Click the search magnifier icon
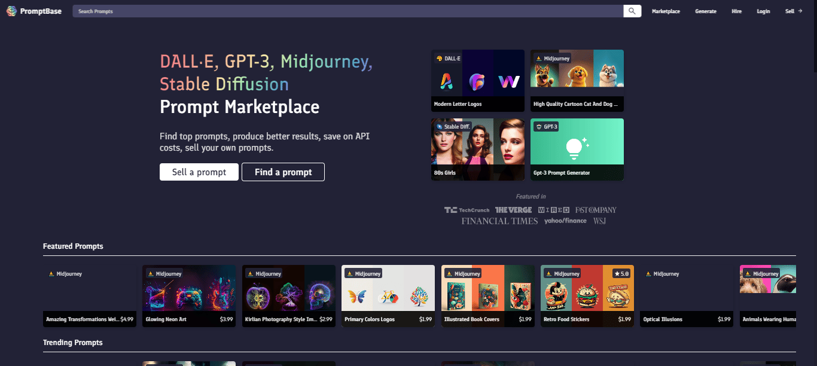Viewport: 817px width, 366px height. click(632, 11)
